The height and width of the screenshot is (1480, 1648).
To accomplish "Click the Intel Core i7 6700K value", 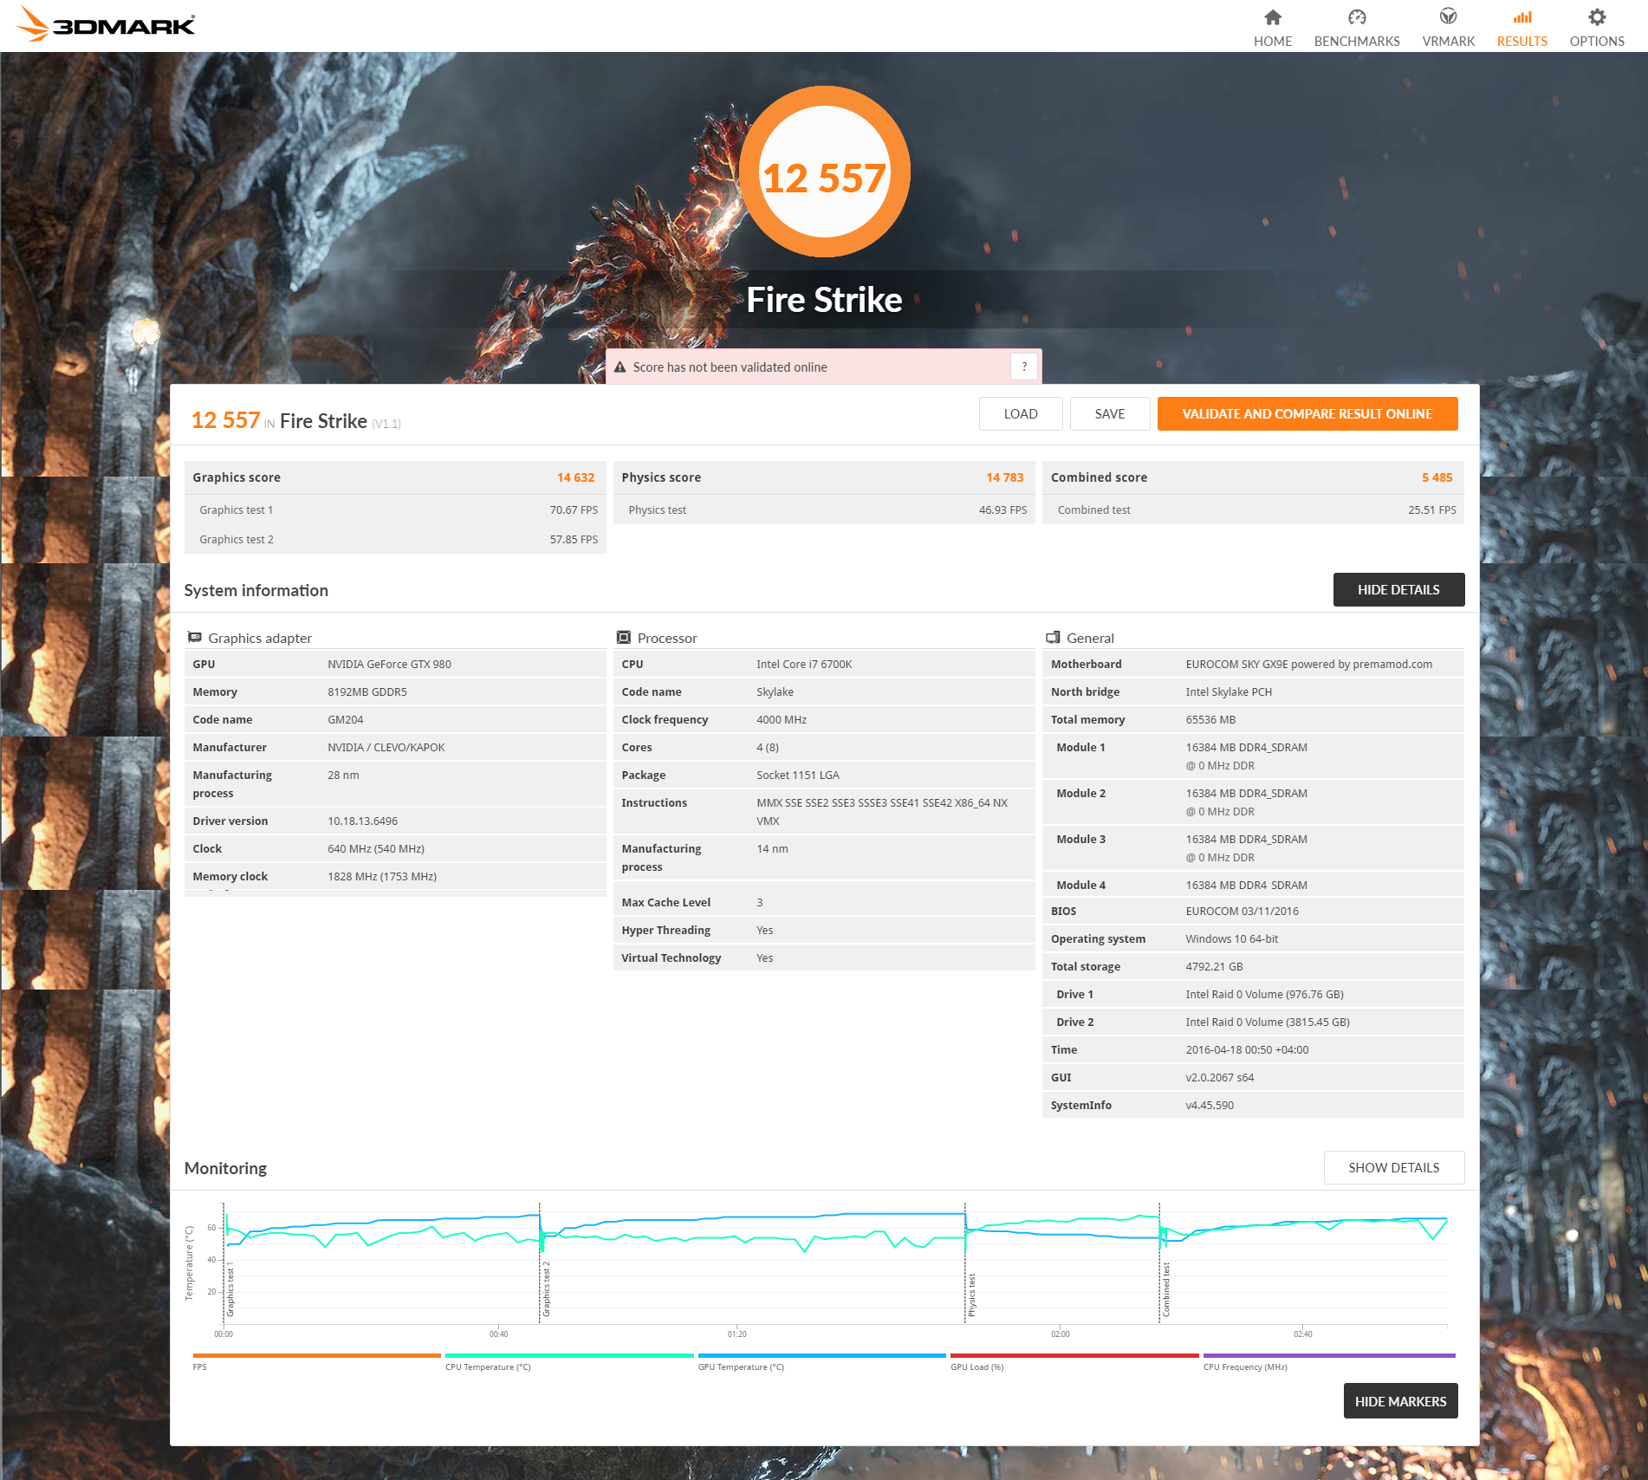I will click(804, 664).
